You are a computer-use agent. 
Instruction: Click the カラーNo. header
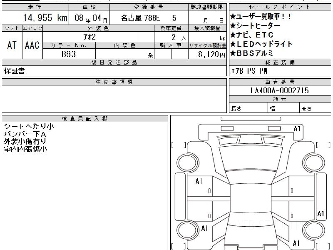(69, 45)
